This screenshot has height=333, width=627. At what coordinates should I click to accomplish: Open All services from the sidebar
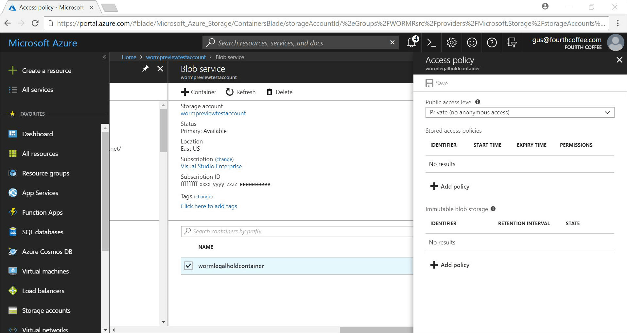[x=37, y=89]
